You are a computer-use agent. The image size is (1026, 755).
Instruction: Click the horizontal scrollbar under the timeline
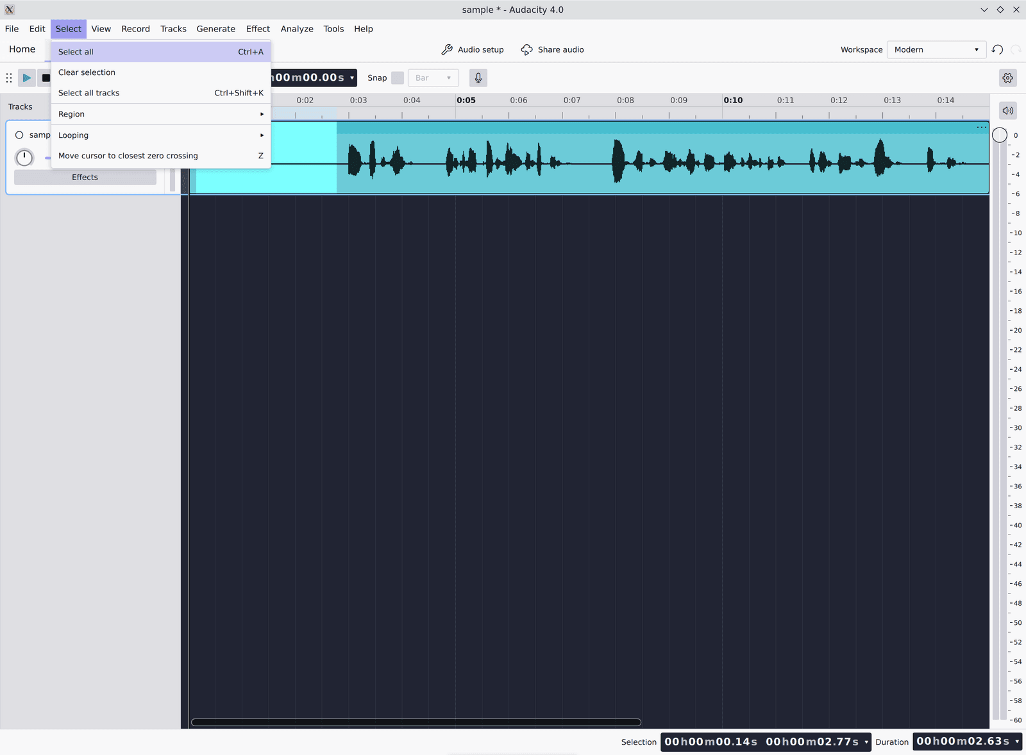(416, 722)
